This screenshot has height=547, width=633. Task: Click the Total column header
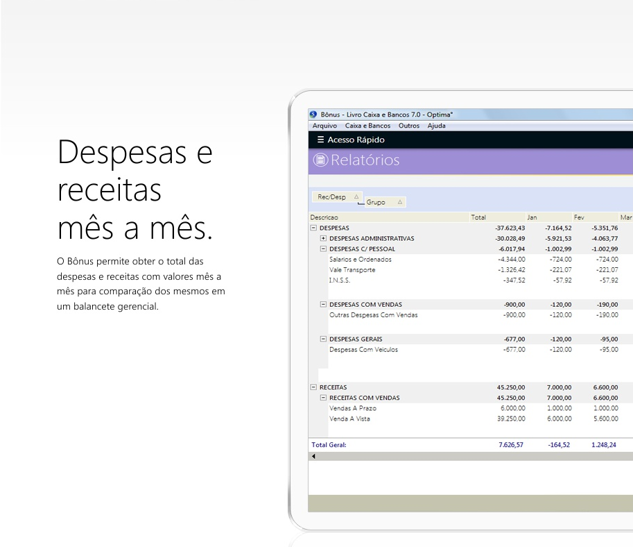[478, 217]
